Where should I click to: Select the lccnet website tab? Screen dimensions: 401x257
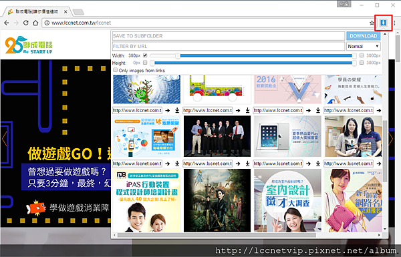pyautogui.click(x=36, y=12)
